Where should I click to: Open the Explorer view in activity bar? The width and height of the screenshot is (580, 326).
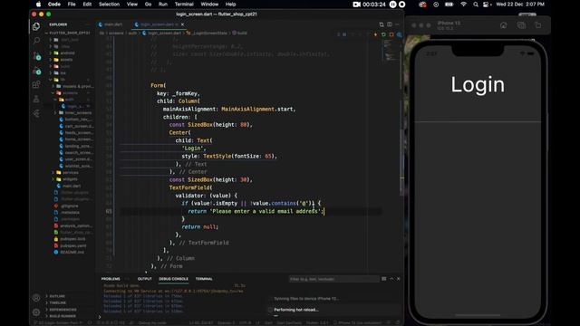pos(36,26)
